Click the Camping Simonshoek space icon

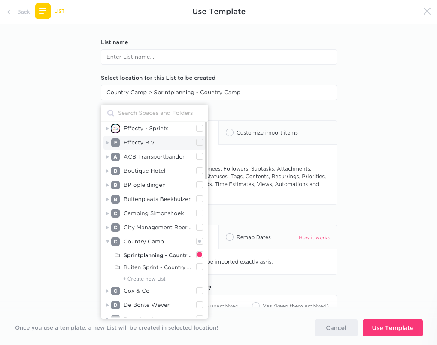(115, 213)
